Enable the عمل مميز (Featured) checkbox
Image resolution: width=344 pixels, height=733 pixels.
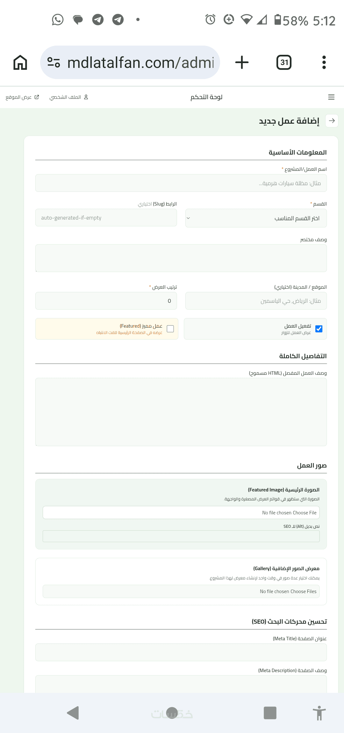click(170, 329)
